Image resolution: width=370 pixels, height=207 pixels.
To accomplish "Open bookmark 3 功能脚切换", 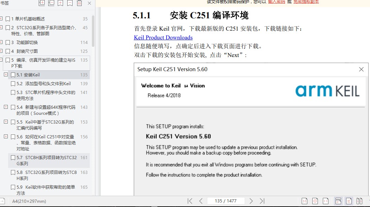I will [25, 43].
